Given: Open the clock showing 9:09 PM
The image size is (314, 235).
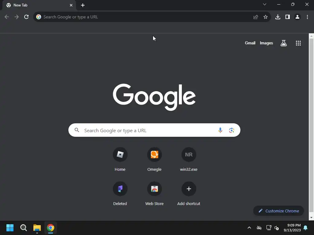Looking at the screenshot, I should [292, 228].
